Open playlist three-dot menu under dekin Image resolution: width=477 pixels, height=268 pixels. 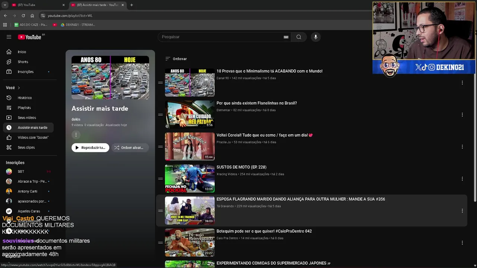pyautogui.click(x=76, y=135)
